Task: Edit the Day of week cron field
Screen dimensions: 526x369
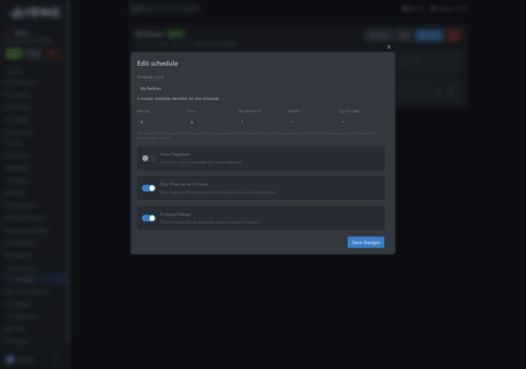Action: pos(361,122)
